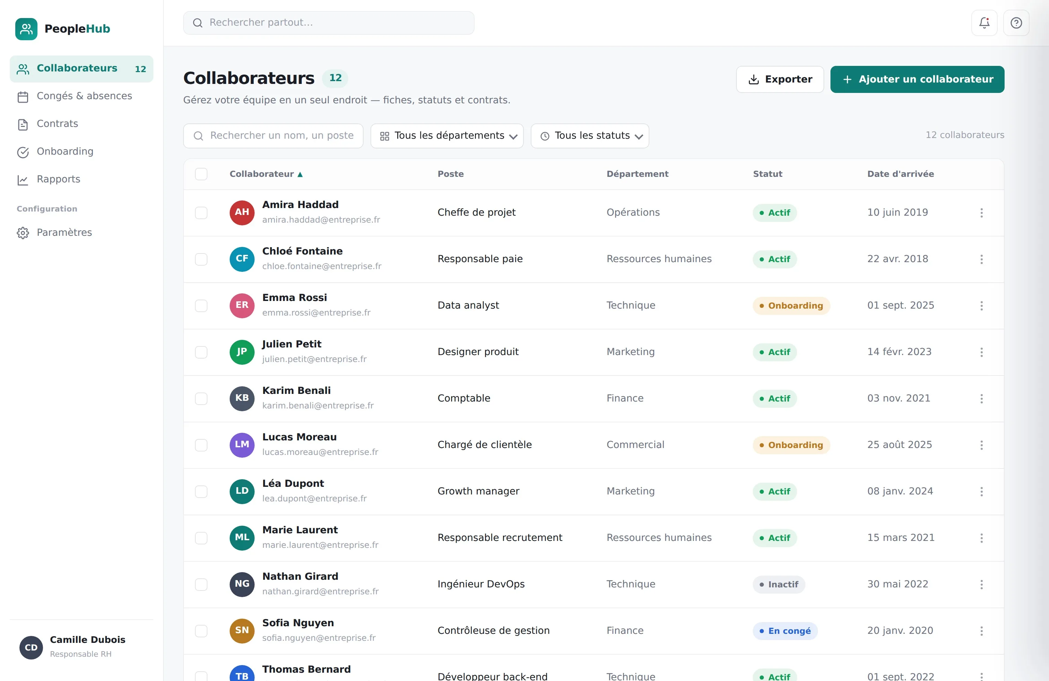Viewport: 1049px width, 681px height.
Task: Click the SN avatar of Sofia Nguyen
Action: click(x=242, y=631)
